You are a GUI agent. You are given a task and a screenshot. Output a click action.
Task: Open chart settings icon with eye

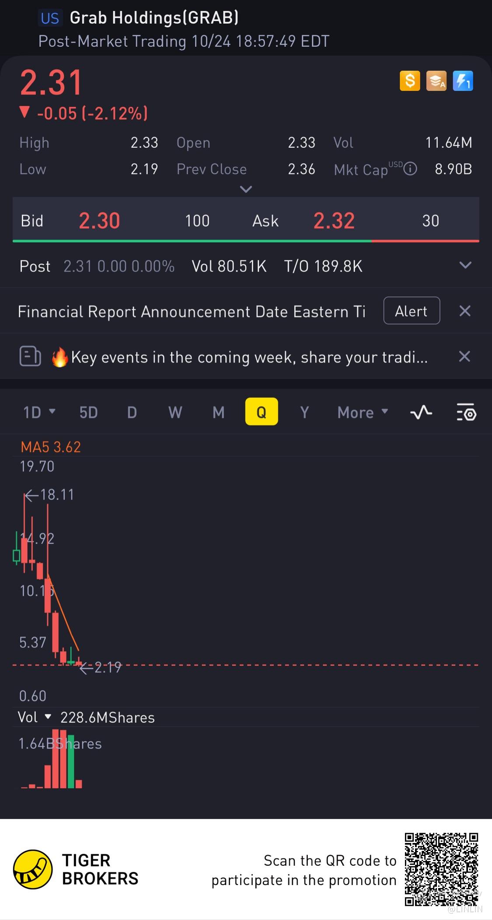pos(466,412)
